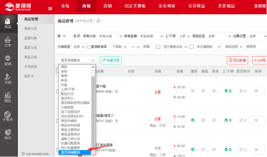Click the scroll-up arrow of dropdown list

(x=93, y=67)
